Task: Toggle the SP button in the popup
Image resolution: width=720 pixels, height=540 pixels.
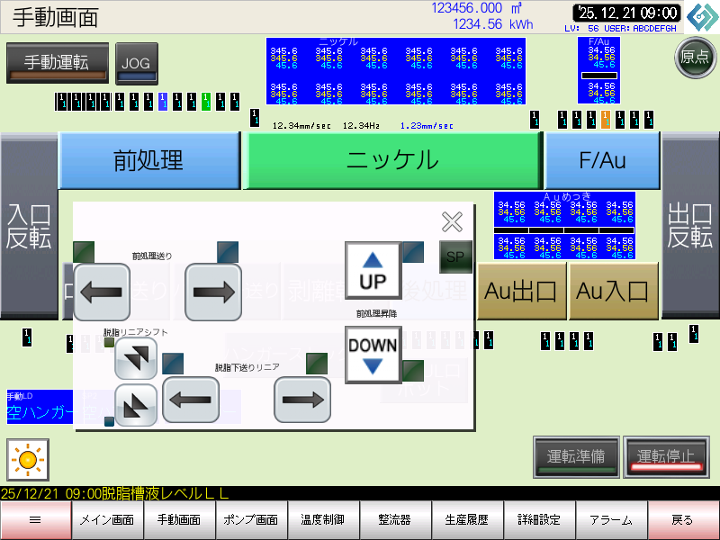Action: click(x=455, y=257)
